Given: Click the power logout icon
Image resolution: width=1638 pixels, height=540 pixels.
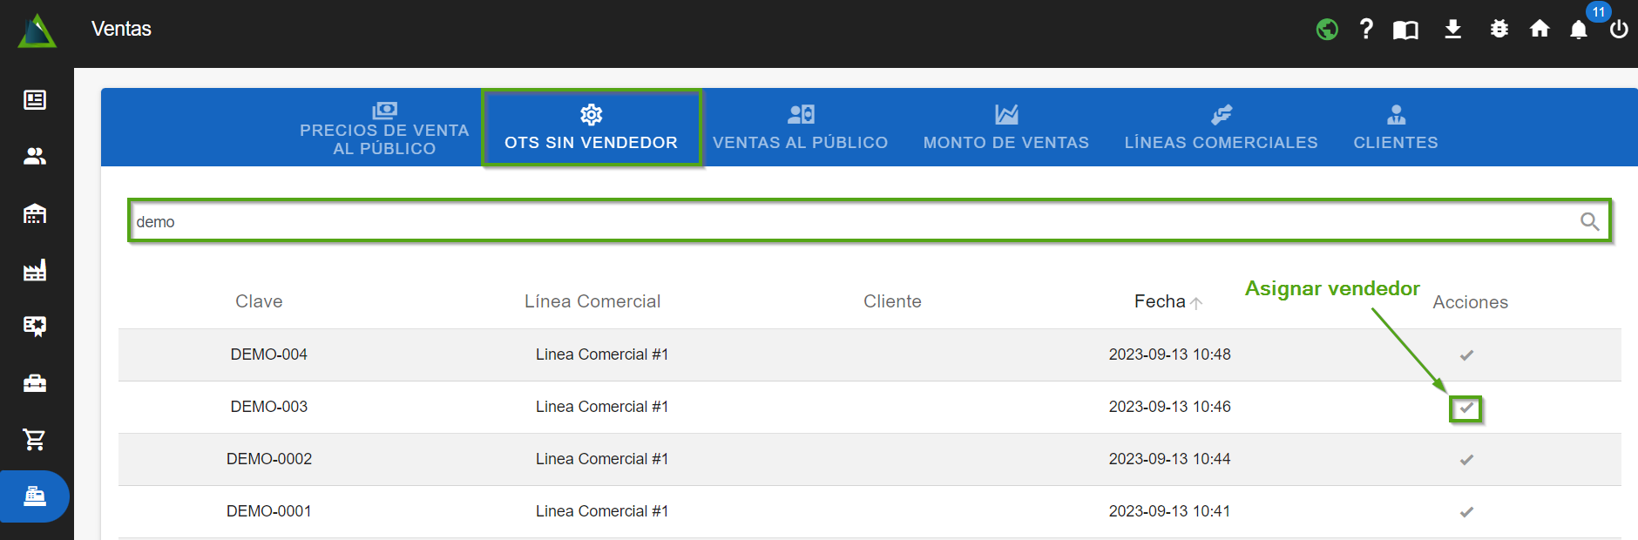Looking at the screenshot, I should tap(1619, 30).
